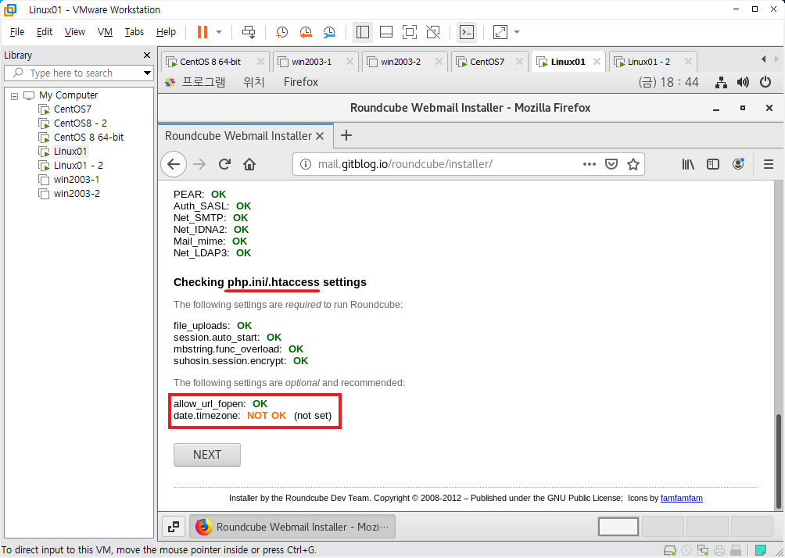
Task: Select CentOS8 - 2 in the library
Action: click(x=80, y=123)
